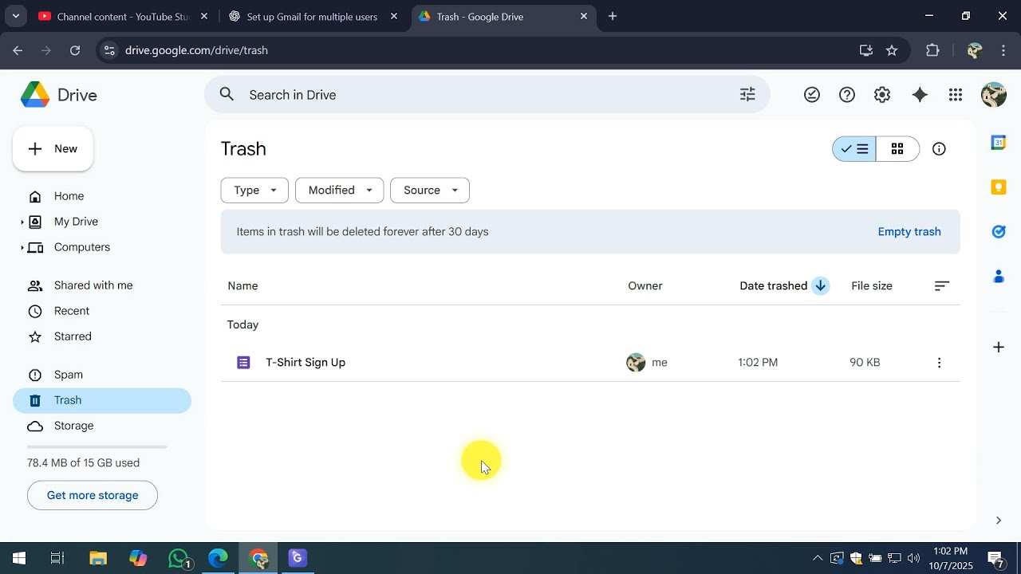Click the Forms file icon of T-Shirt Sign Up
The width and height of the screenshot is (1021, 574).
coord(244,363)
